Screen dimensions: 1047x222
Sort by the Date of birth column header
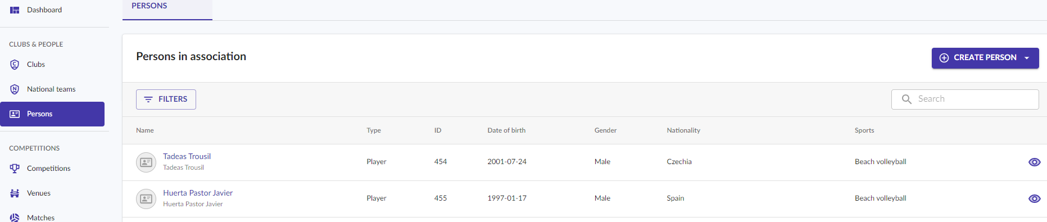[x=506, y=130]
